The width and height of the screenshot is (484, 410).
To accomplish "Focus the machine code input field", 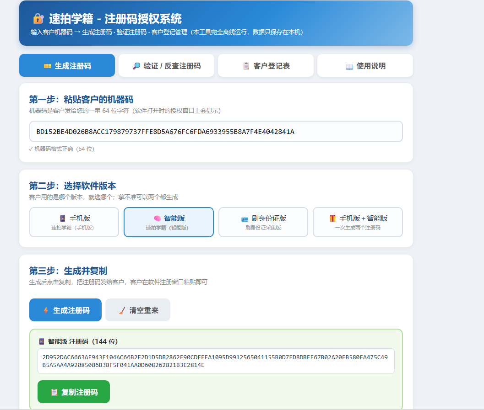I will pos(216,132).
